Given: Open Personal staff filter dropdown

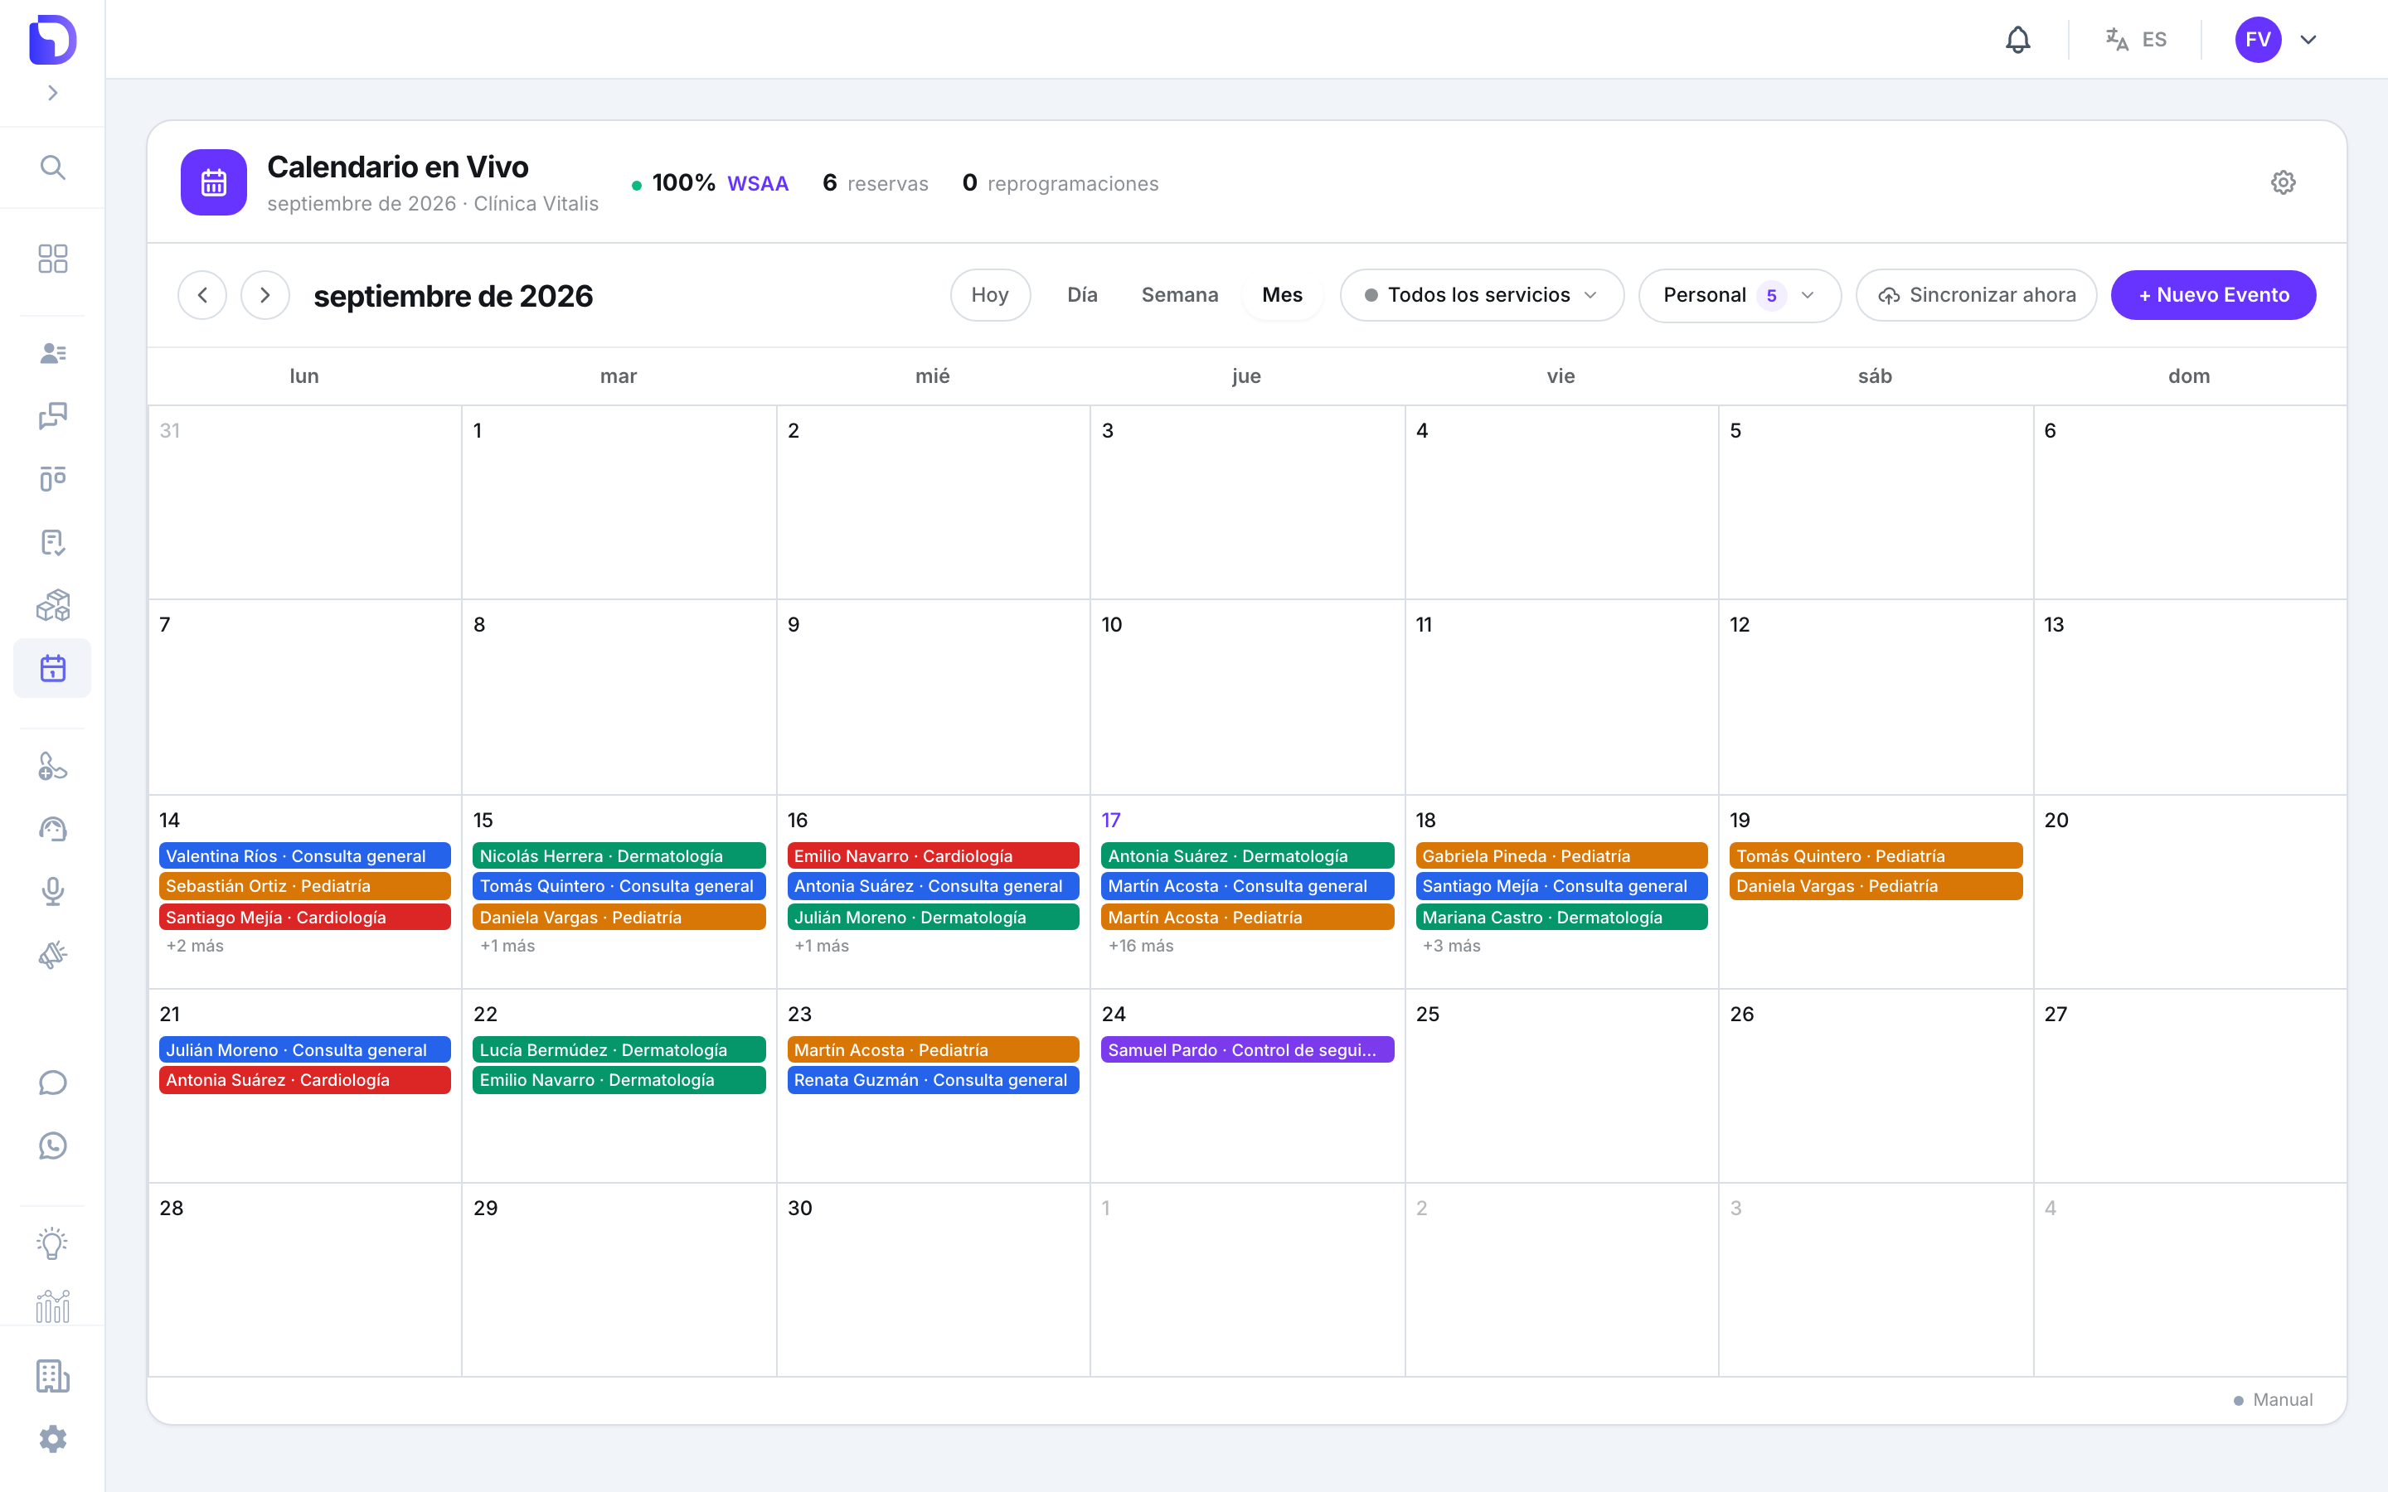Looking at the screenshot, I should (x=1739, y=295).
